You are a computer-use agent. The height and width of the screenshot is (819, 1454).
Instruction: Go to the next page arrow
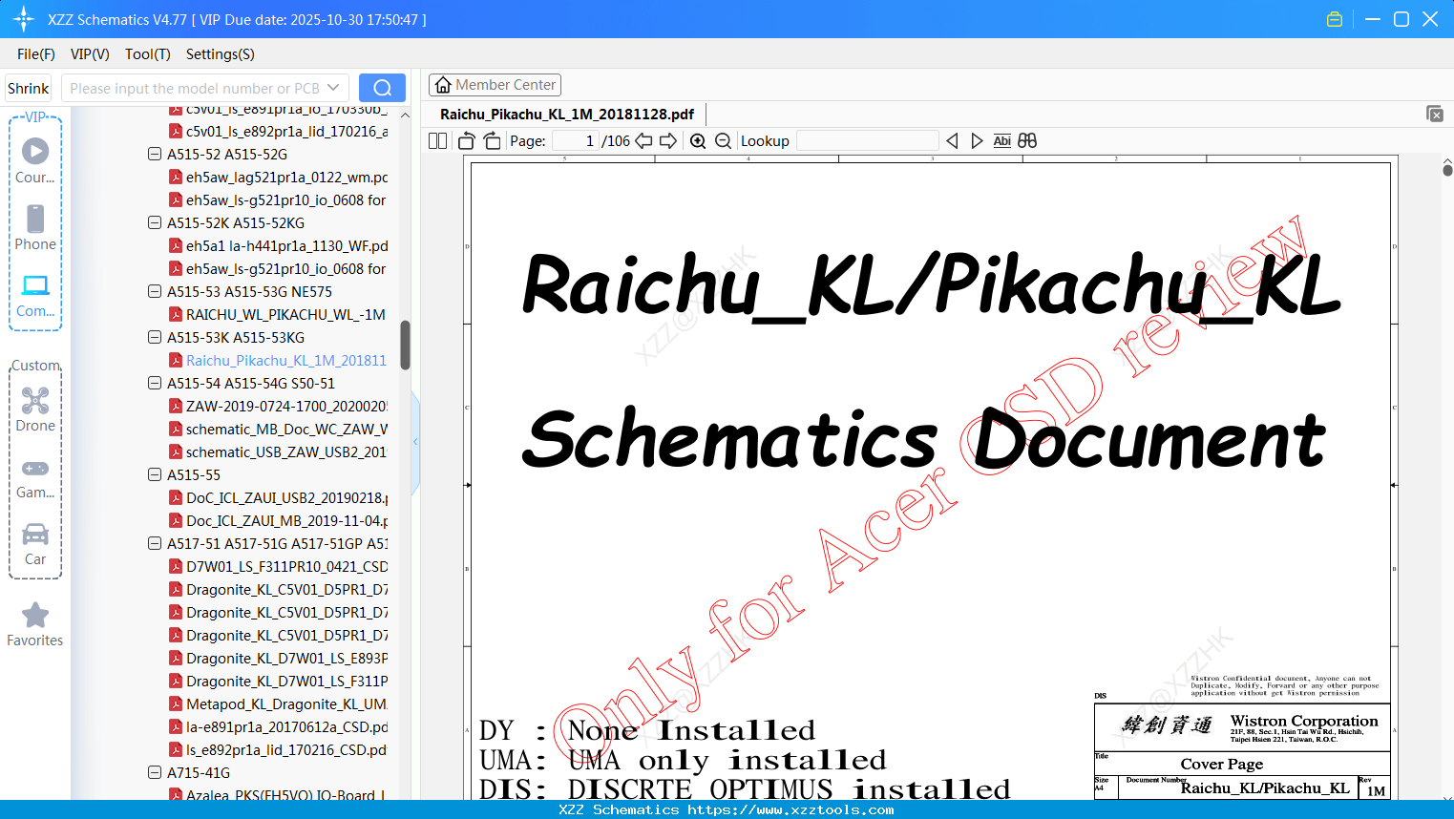(x=668, y=141)
